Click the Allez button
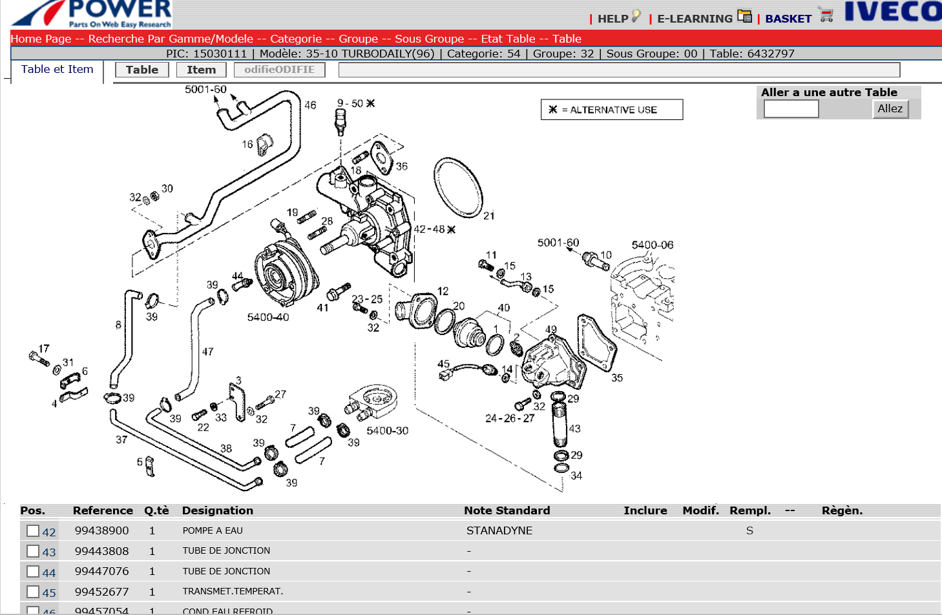Screen dimensions: 942x615 [x=890, y=109]
